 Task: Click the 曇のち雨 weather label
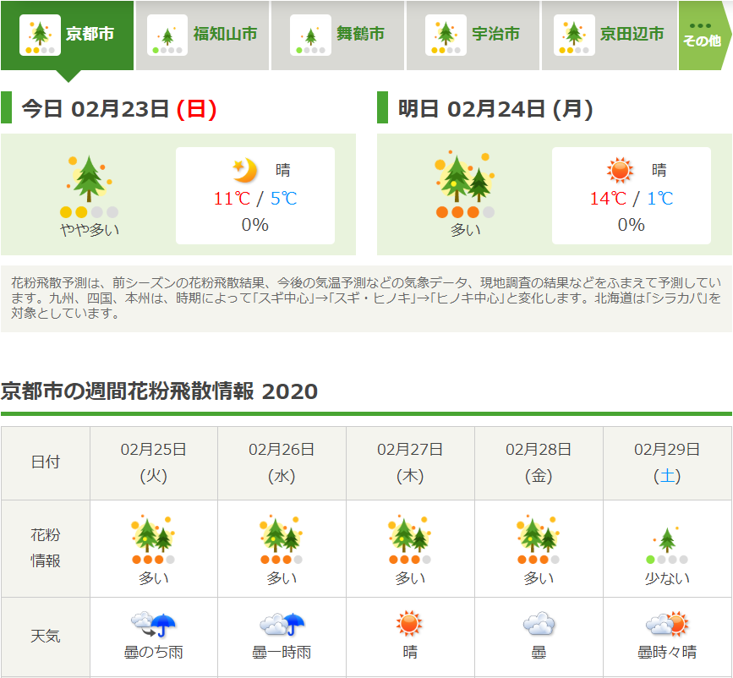pos(153,652)
